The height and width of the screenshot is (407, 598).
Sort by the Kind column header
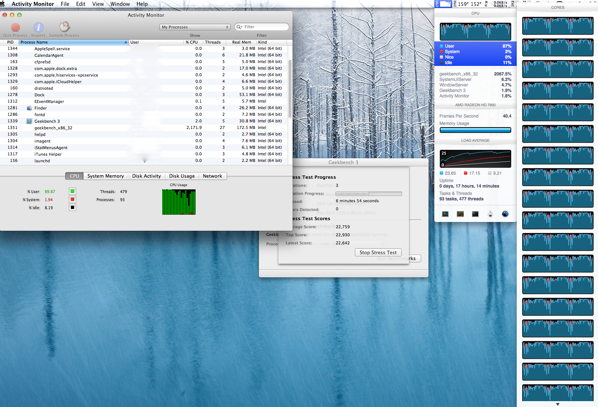pyautogui.click(x=271, y=42)
